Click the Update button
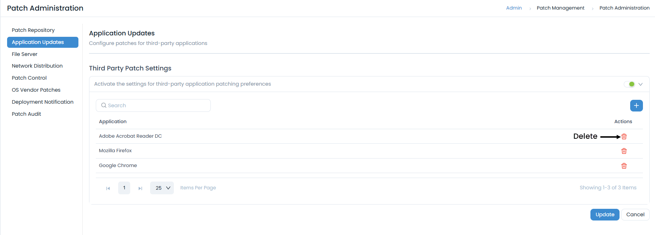The width and height of the screenshot is (655, 235). pyautogui.click(x=605, y=214)
